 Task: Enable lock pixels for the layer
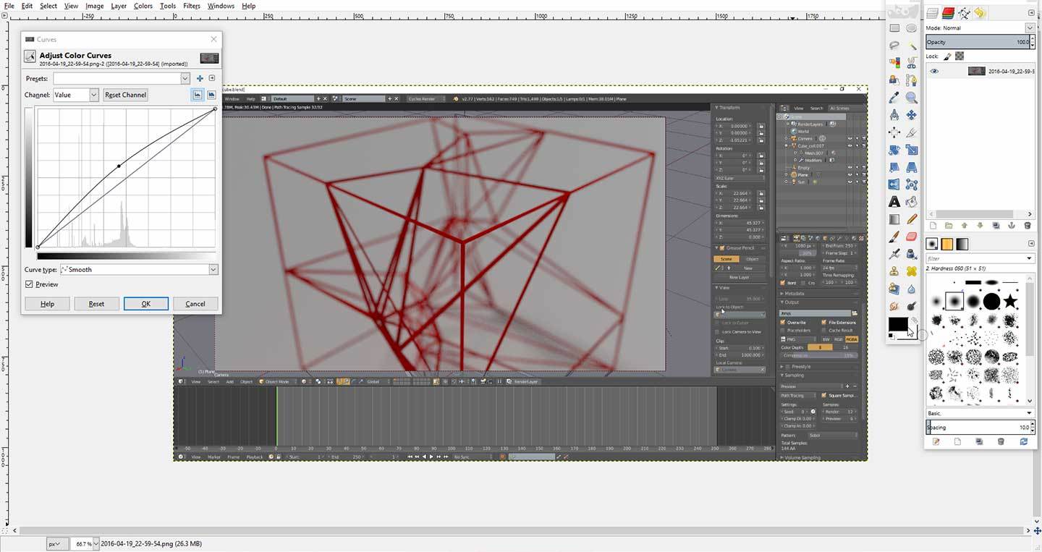tap(946, 56)
